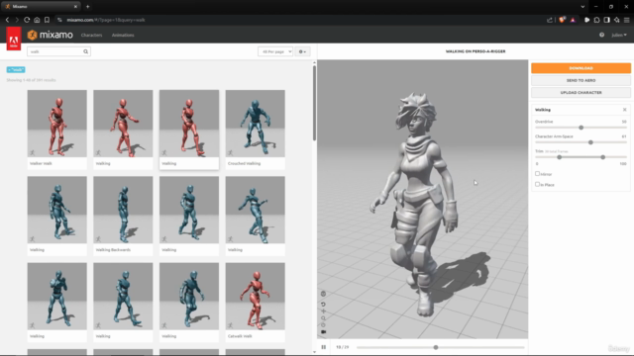Switch to the Characters tab
The image size is (634, 356).
[x=91, y=36]
